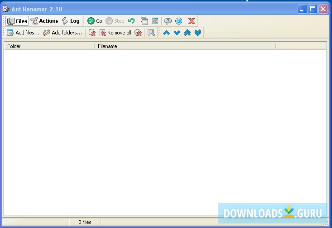Screen dimensions: 332x228
Task: Show the About info icon
Action: (178, 21)
